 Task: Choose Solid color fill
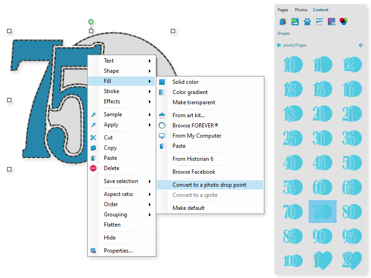tap(210, 82)
